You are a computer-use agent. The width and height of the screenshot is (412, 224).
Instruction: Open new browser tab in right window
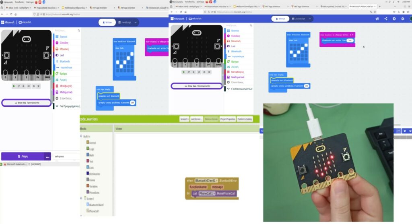pos(380,6)
